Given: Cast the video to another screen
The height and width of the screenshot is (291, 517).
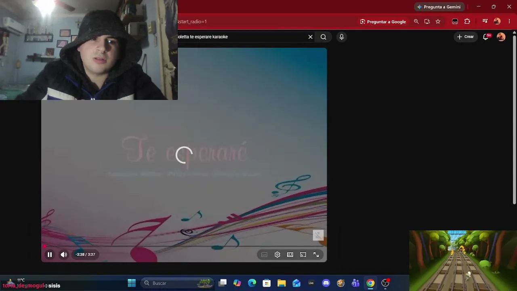Looking at the screenshot, I should [x=303, y=255].
